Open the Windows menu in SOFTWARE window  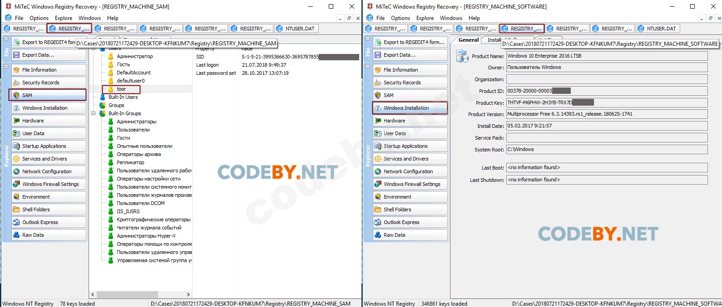(x=451, y=18)
